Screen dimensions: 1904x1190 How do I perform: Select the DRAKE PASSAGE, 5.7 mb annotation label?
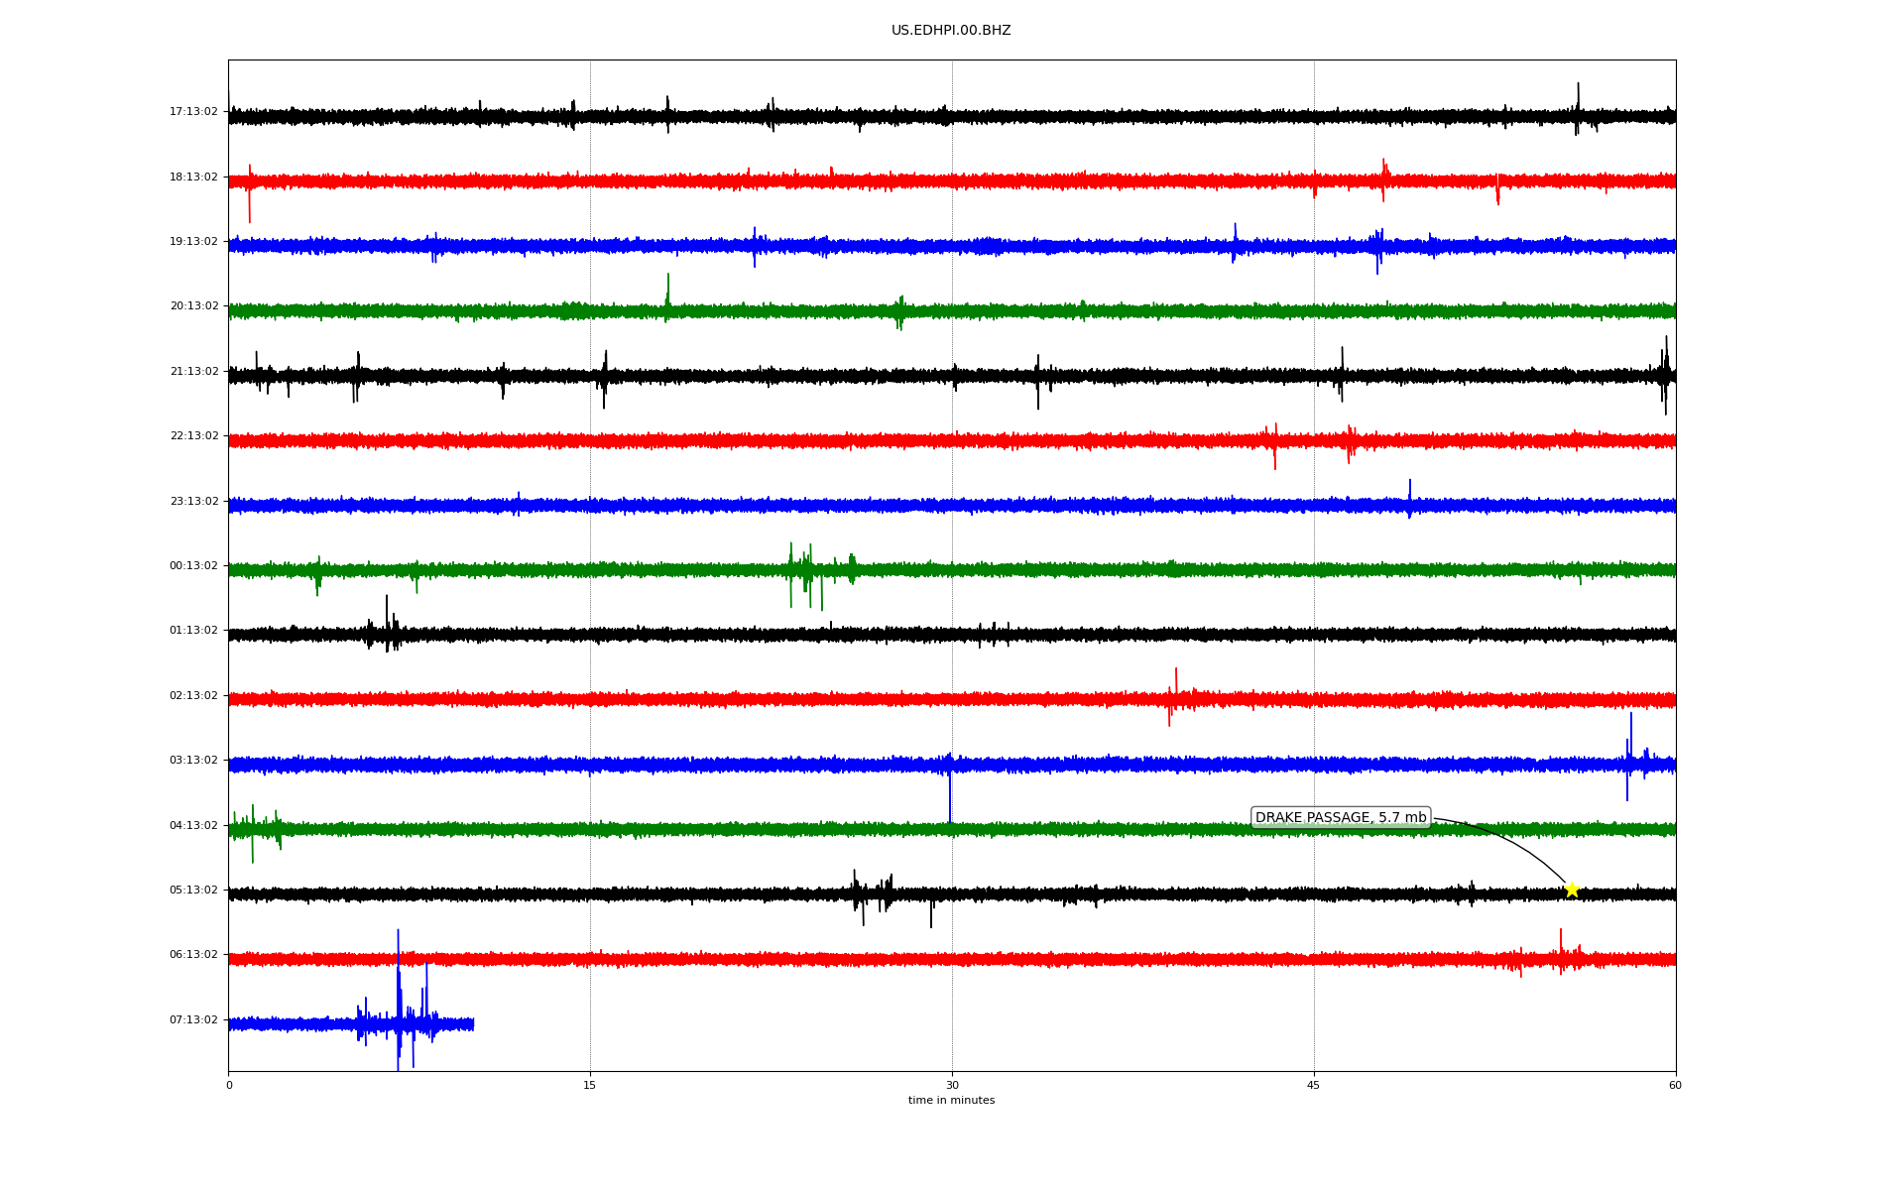[1341, 818]
